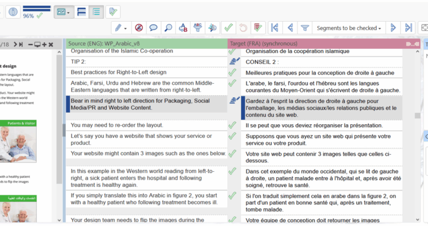This screenshot has height=226, width=428.
Task: Click the magnifier search icon
Action: [168, 28]
